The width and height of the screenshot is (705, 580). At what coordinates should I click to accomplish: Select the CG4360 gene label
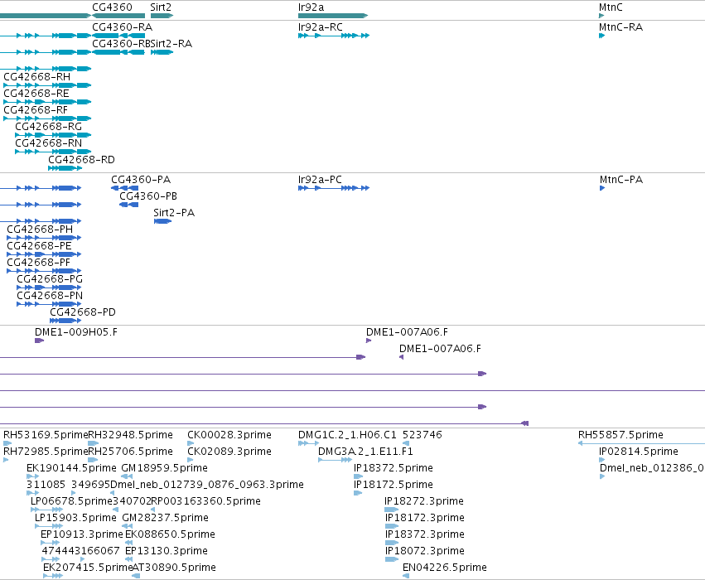tap(112, 7)
